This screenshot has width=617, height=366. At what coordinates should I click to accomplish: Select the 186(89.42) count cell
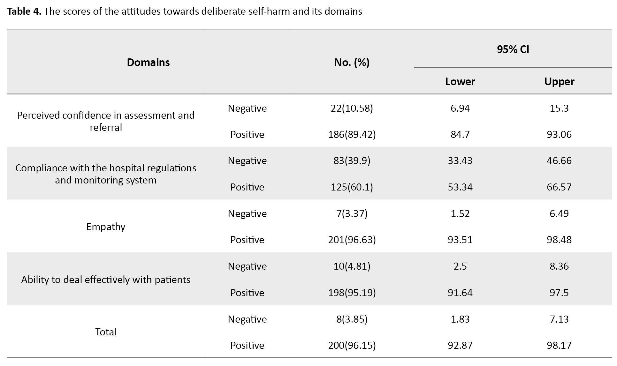(352, 134)
